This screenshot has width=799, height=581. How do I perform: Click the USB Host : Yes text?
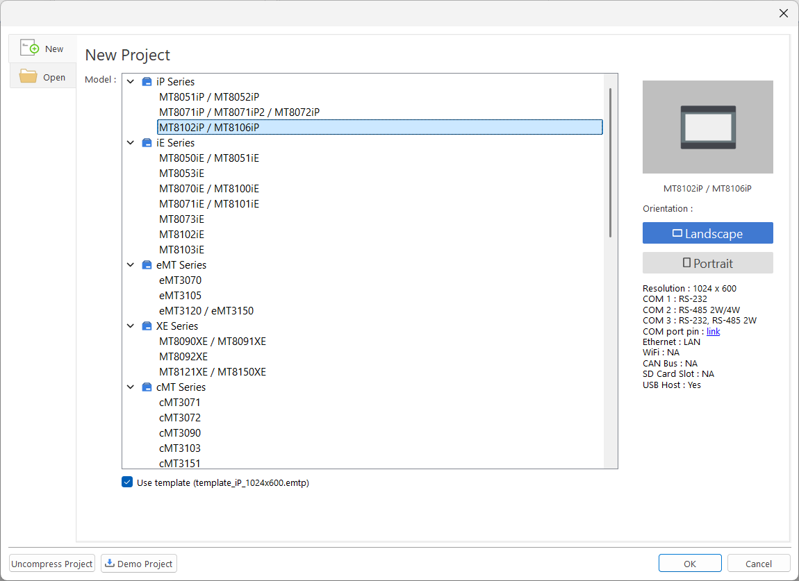[x=672, y=385]
